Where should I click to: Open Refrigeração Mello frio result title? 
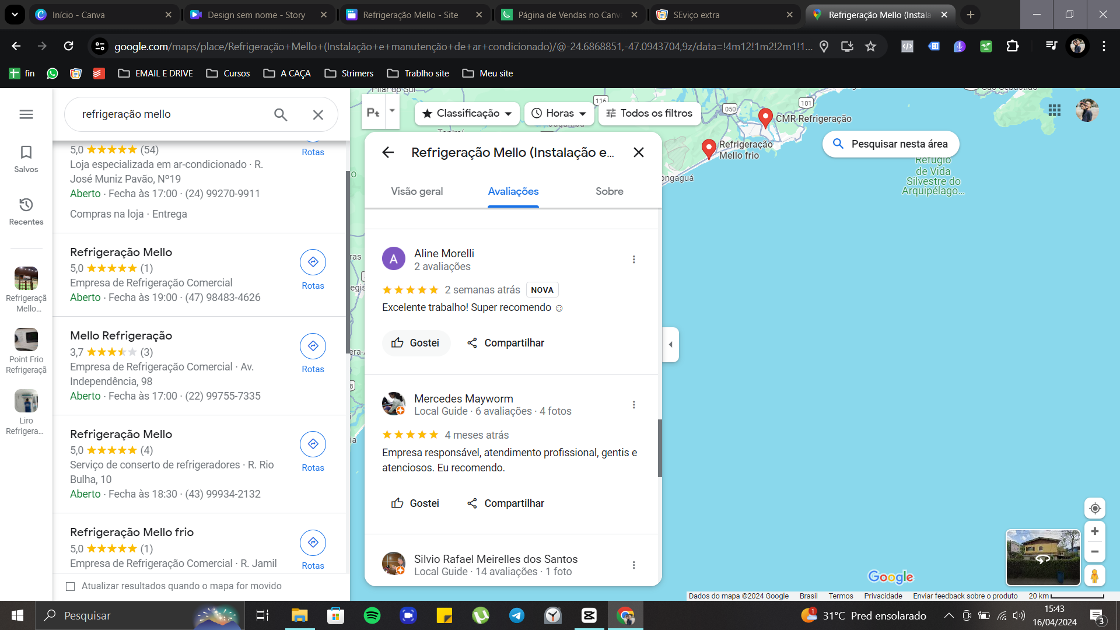click(x=132, y=532)
